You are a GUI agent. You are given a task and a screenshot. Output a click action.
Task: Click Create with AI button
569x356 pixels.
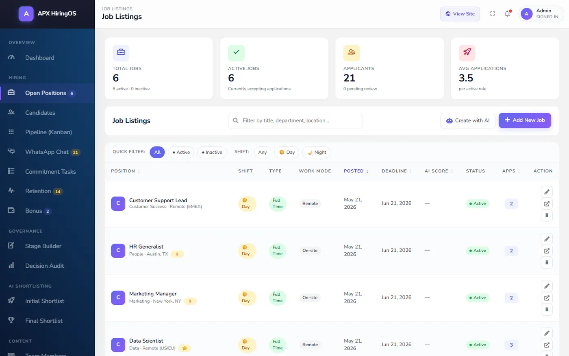click(x=468, y=120)
